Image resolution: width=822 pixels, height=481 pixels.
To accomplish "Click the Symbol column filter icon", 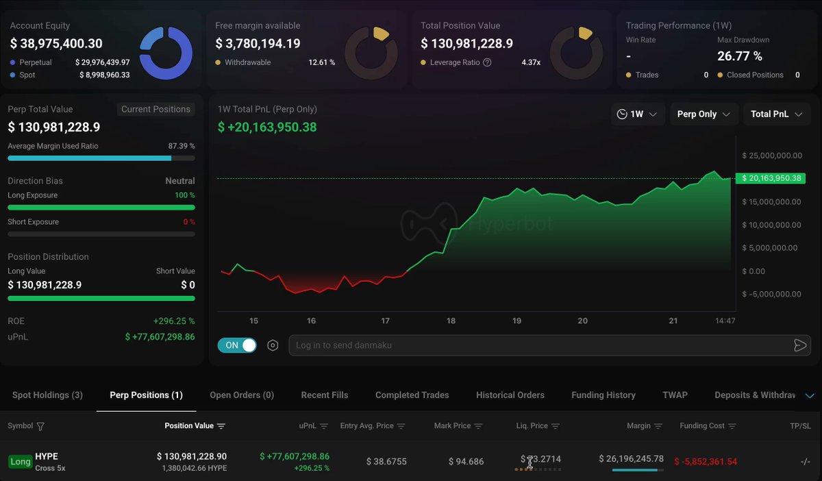I will (40, 426).
